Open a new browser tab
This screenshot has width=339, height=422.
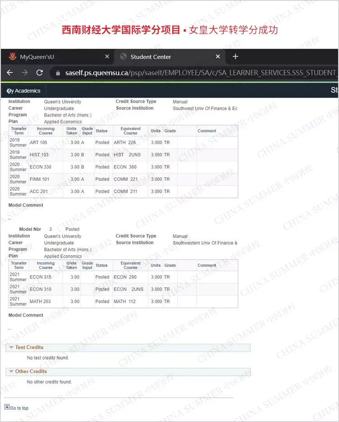(x=235, y=56)
